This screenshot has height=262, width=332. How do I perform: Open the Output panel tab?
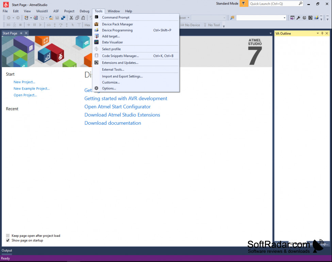tap(7, 250)
